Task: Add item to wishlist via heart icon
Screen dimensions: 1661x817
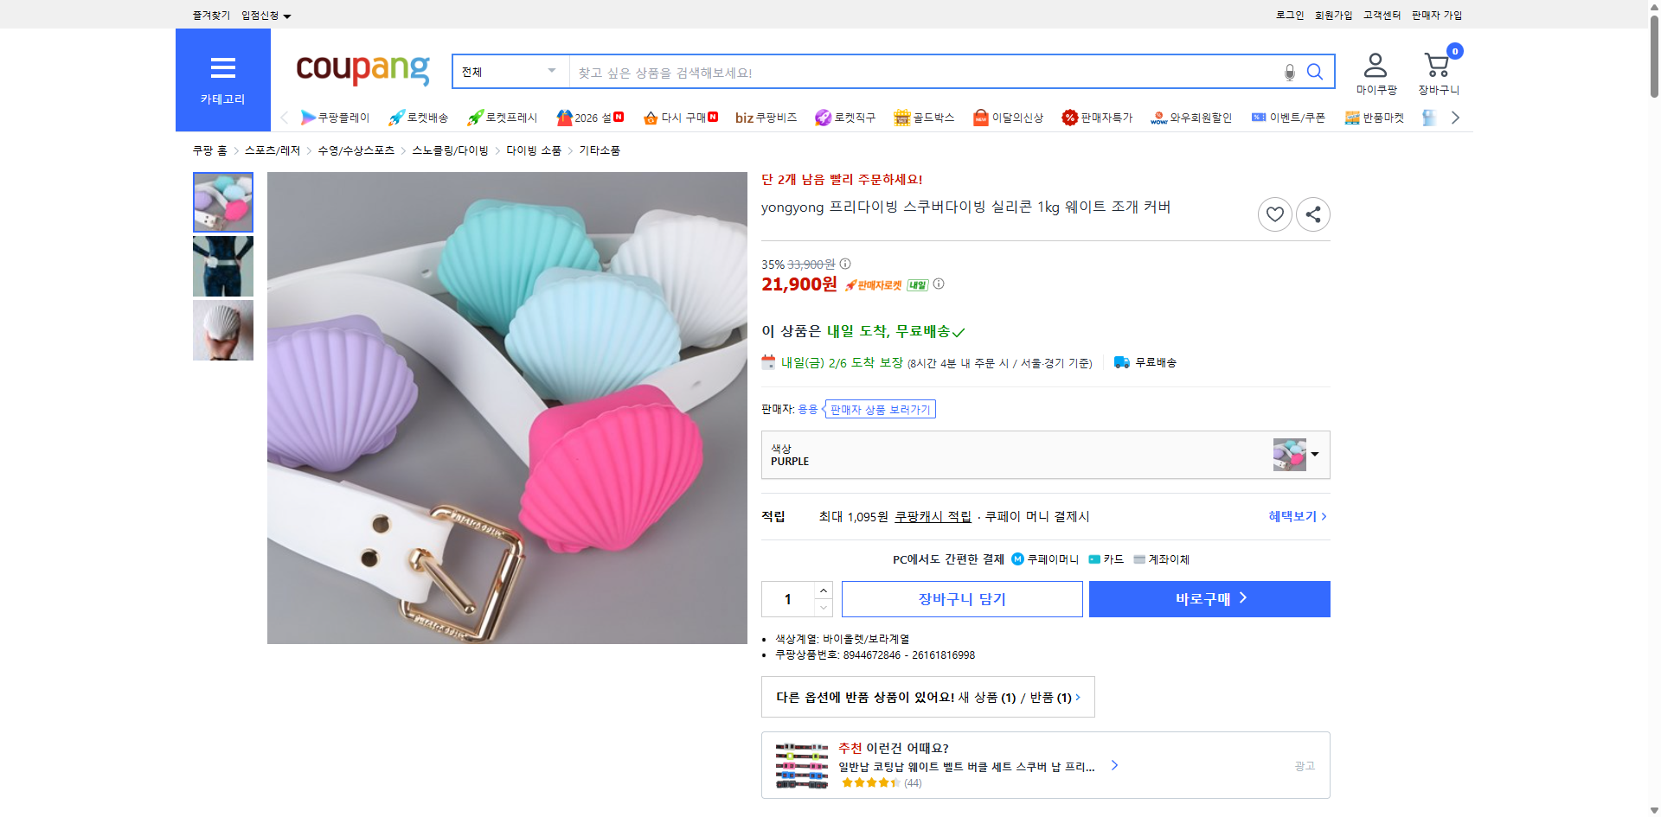Action: click(x=1274, y=214)
